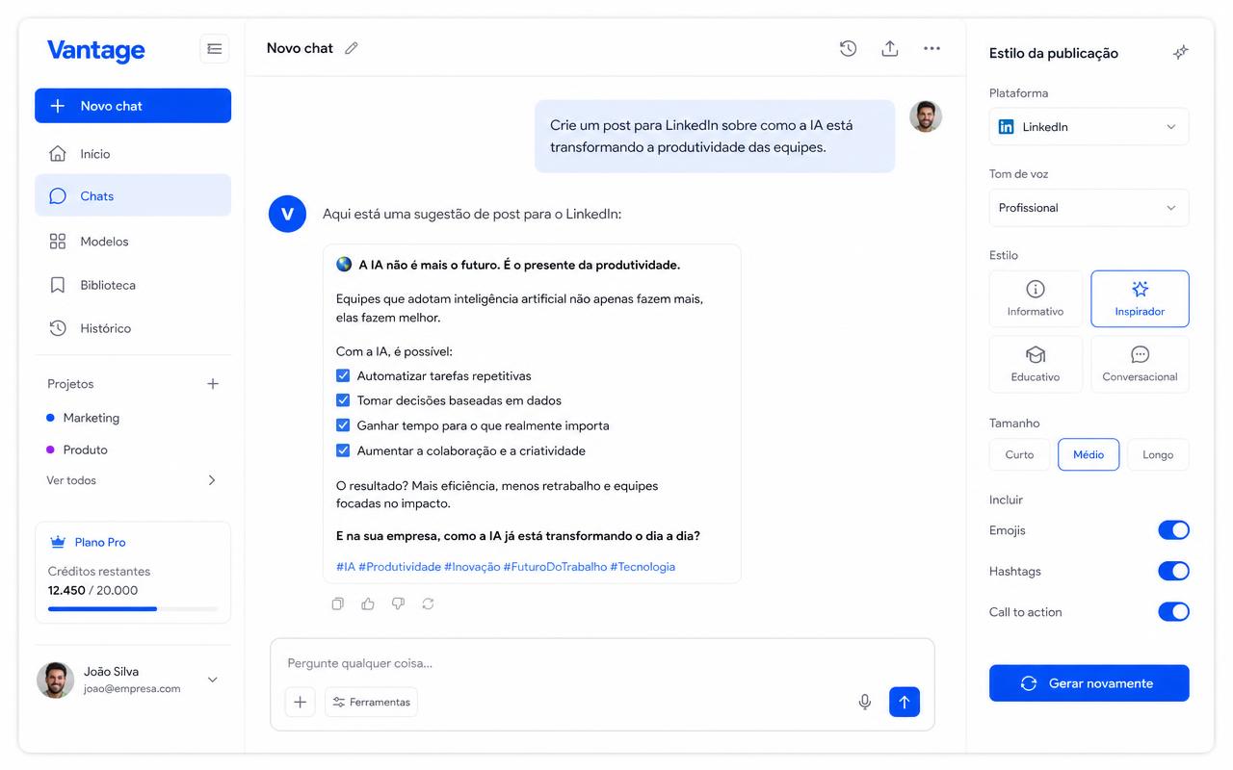
Task: Click the joao@empresa.com email text
Action: click(x=132, y=689)
